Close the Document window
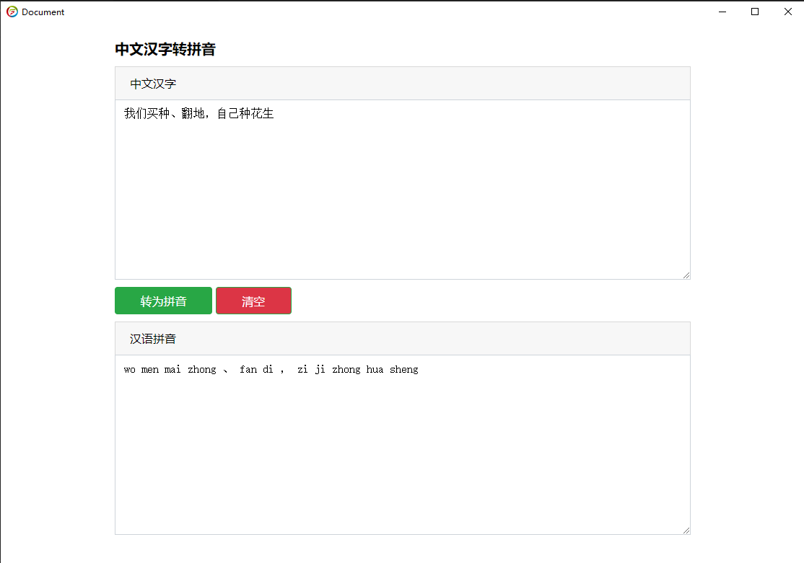Image resolution: width=804 pixels, height=563 pixels. [788, 12]
